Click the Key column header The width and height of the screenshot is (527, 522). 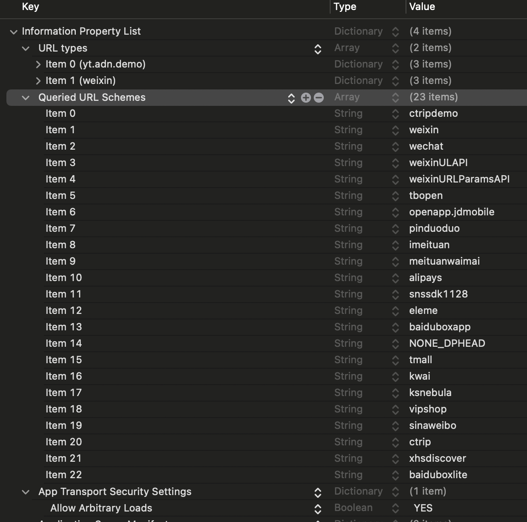click(x=30, y=7)
